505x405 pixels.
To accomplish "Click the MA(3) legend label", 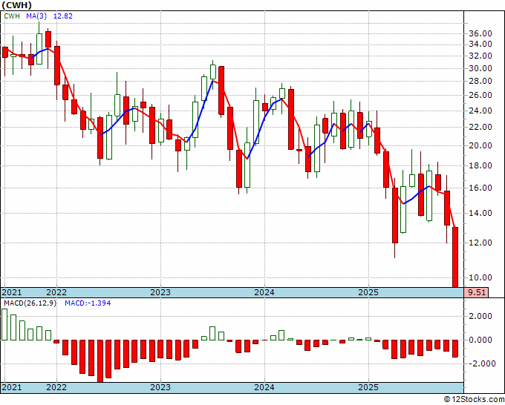I will coord(36,16).
